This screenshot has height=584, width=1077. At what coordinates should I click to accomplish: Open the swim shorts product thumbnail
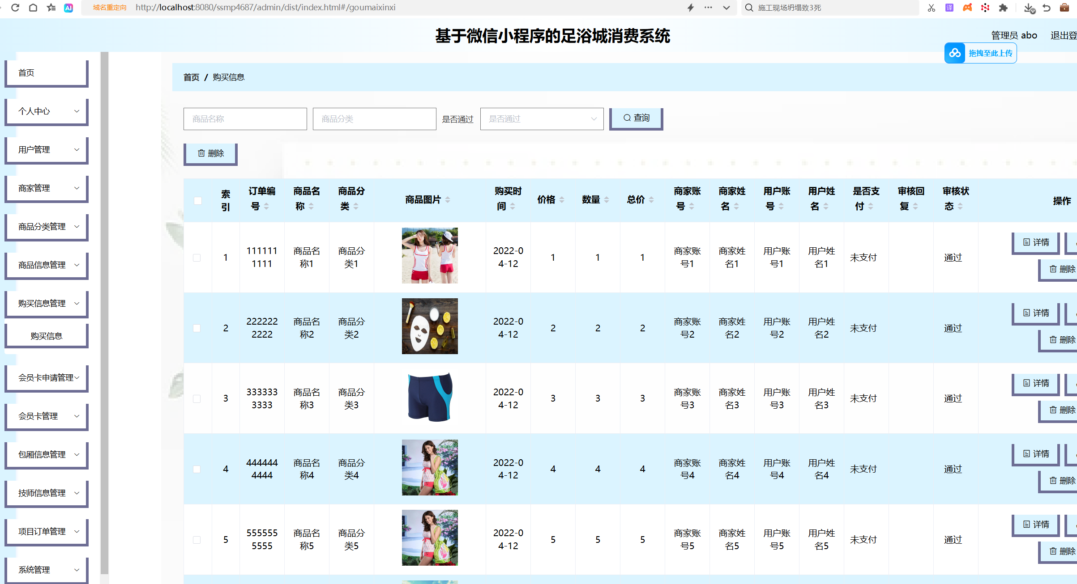[x=430, y=397]
